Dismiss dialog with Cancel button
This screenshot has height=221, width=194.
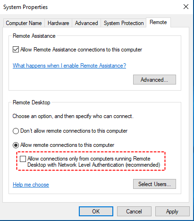click(x=134, y=212)
